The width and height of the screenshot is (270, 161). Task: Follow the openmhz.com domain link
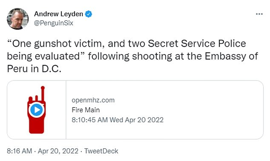tap(93, 100)
